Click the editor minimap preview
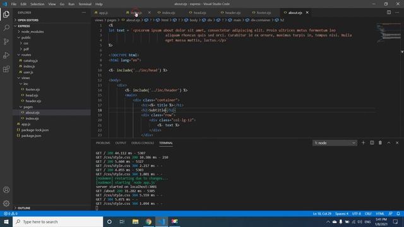 388,33
